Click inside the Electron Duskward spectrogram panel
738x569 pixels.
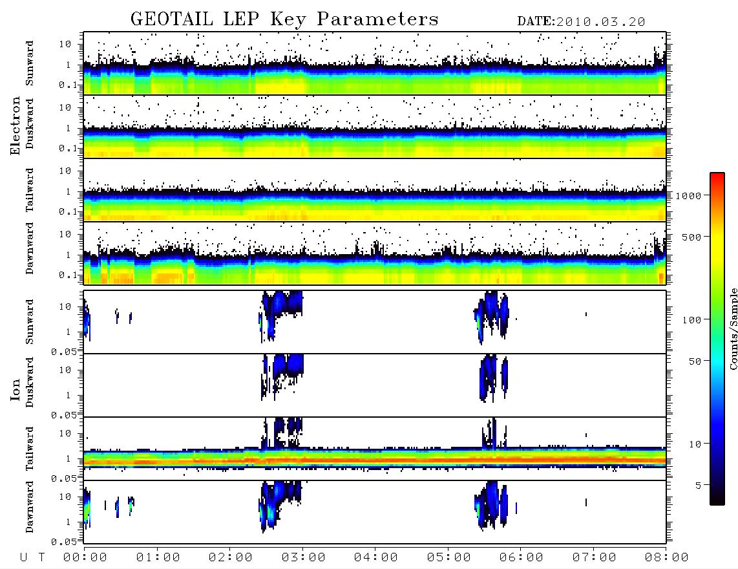(375, 126)
